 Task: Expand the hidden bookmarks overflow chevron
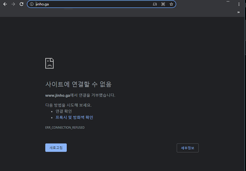coord(239,12)
